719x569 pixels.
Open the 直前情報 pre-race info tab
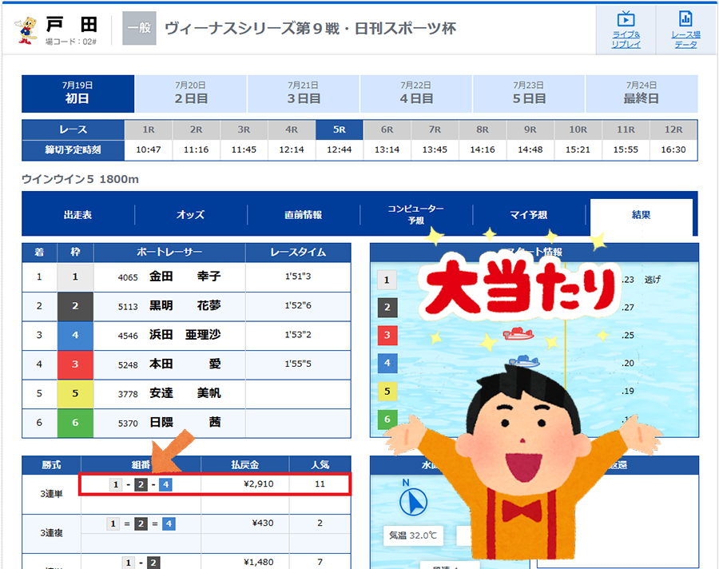[x=304, y=215]
